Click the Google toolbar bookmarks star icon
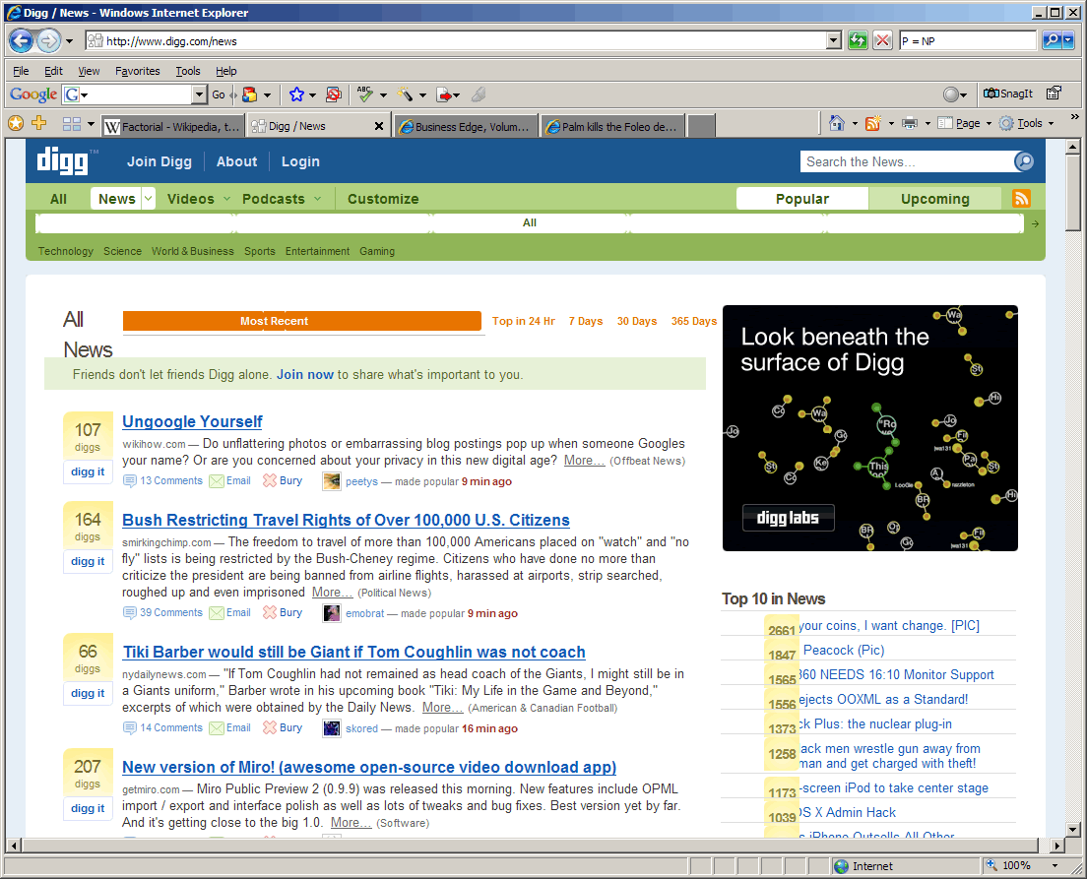This screenshot has width=1087, height=879. click(x=296, y=94)
